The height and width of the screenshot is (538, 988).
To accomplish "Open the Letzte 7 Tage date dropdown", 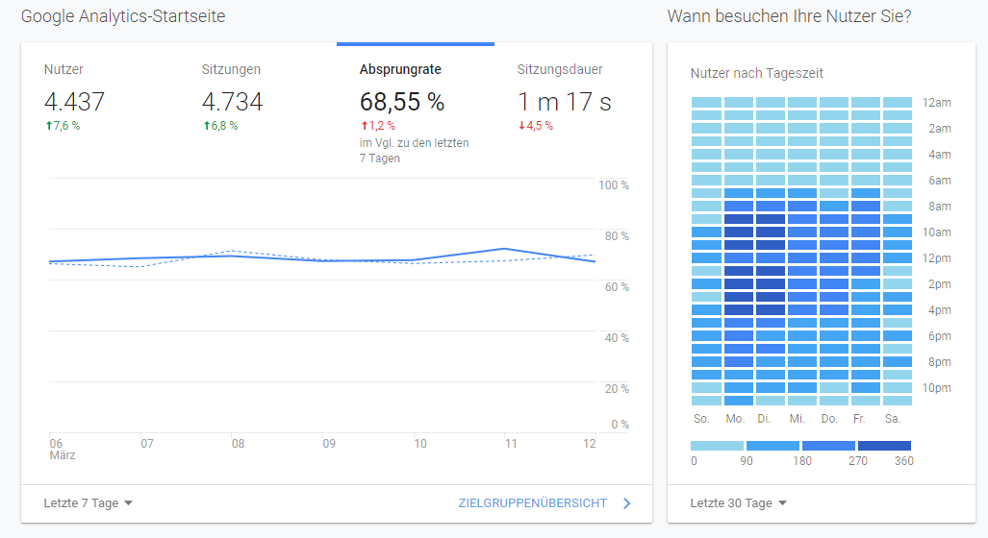I will coord(88,502).
